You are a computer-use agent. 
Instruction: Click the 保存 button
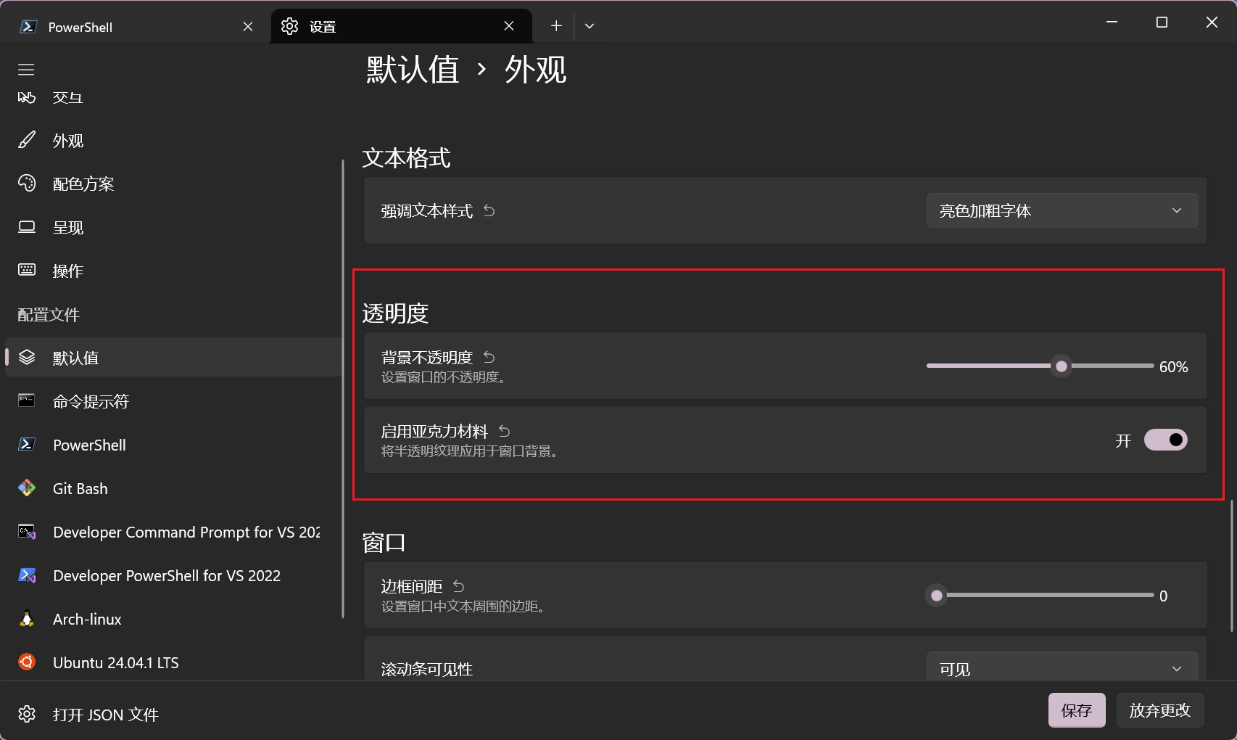point(1077,710)
